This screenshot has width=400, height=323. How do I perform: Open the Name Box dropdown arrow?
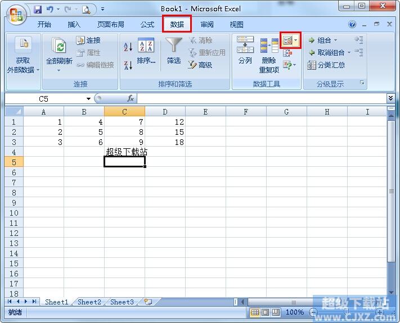coord(88,99)
